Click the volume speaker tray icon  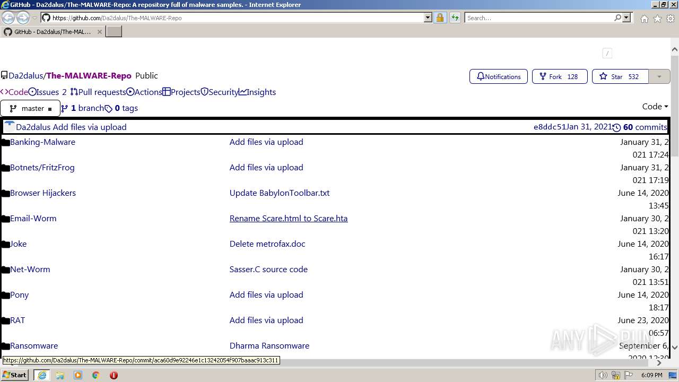coord(603,375)
